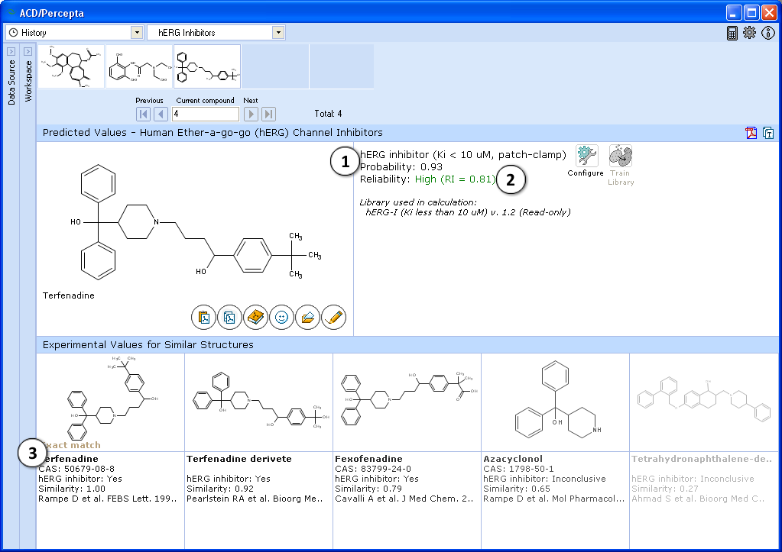Draw structure with the pencil icon

pos(333,317)
